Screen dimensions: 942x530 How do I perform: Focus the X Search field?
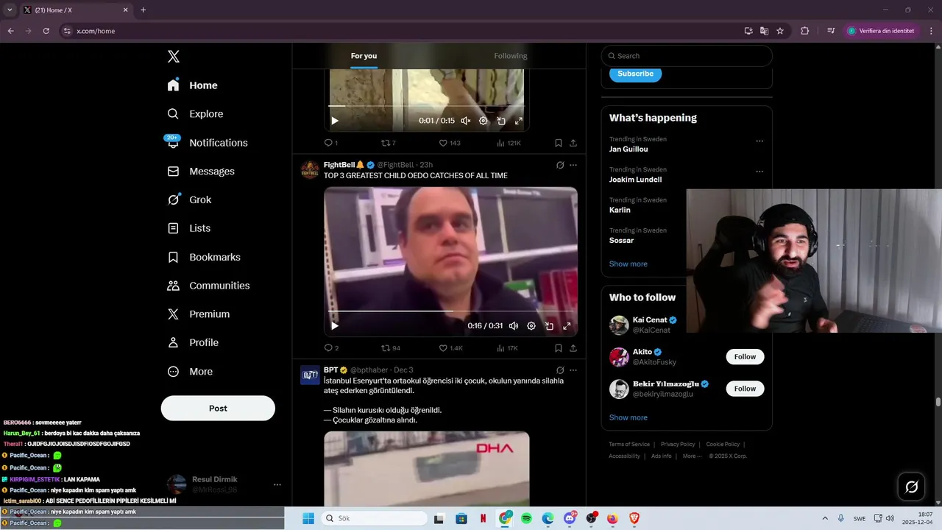[x=687, y=56]
